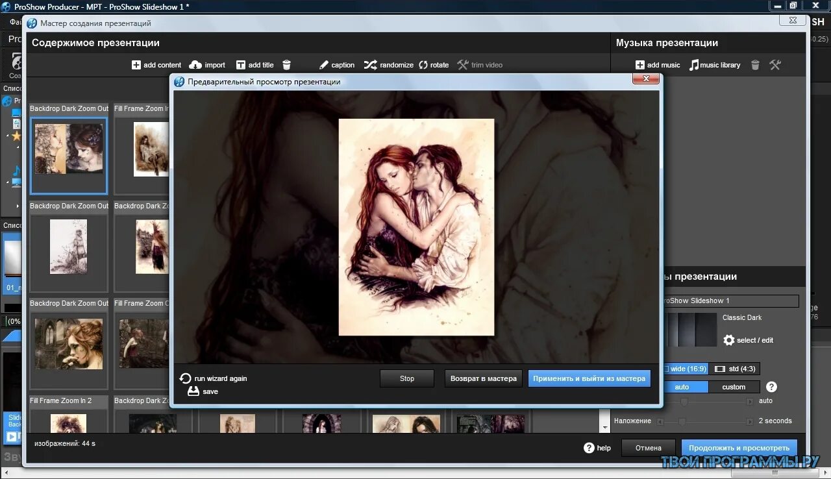Screen dimensions: 831x479
Task: Click right arrow of Наложение slider
Action: (749, 421)
